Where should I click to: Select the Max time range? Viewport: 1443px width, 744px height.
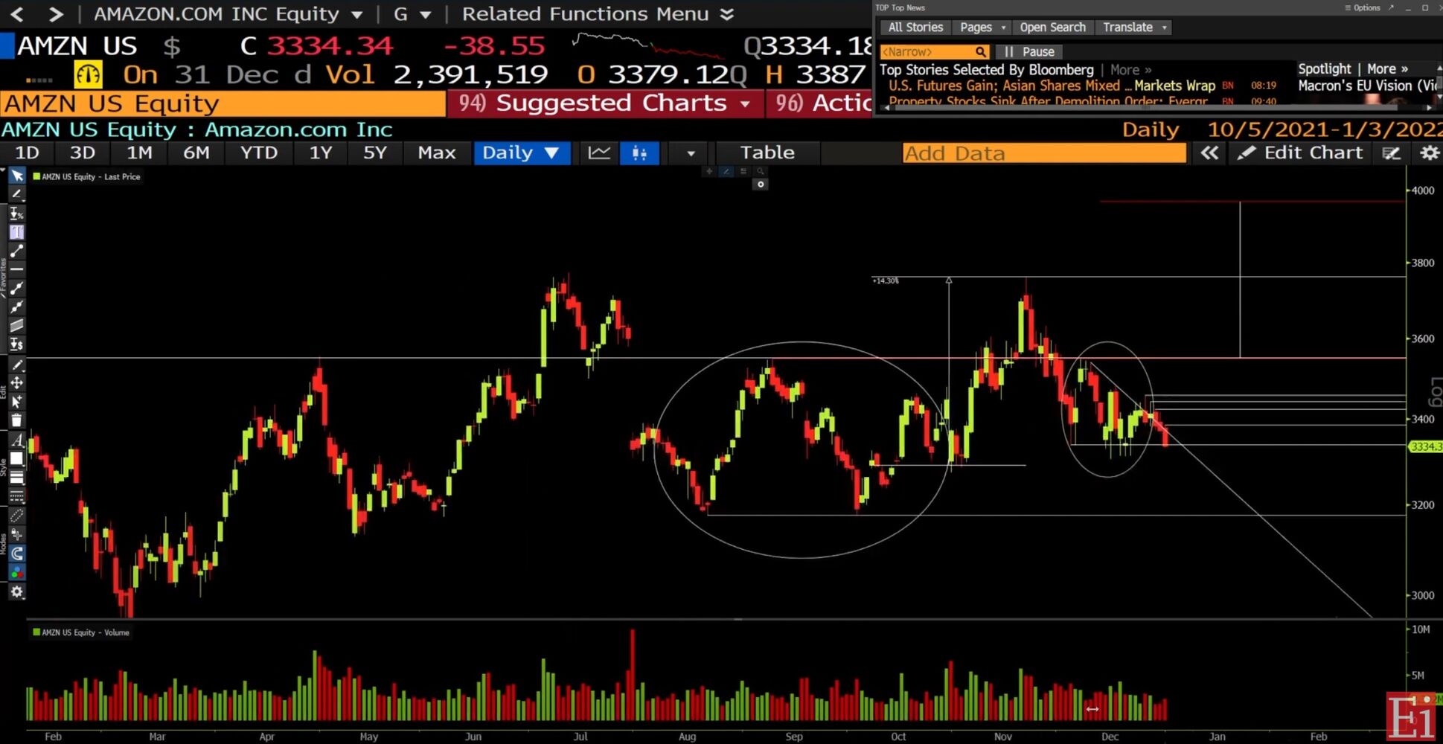click(437, 153)
